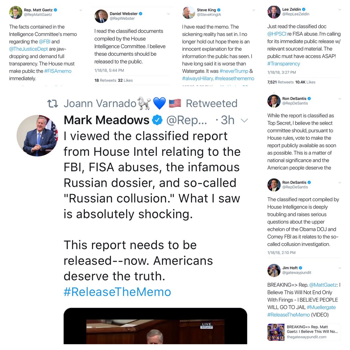Screen dimensions: 350x350
Task: Open the #ReleaseTheMemo hashtag in Meadows tweet
Action: click(x=117, y=292)
